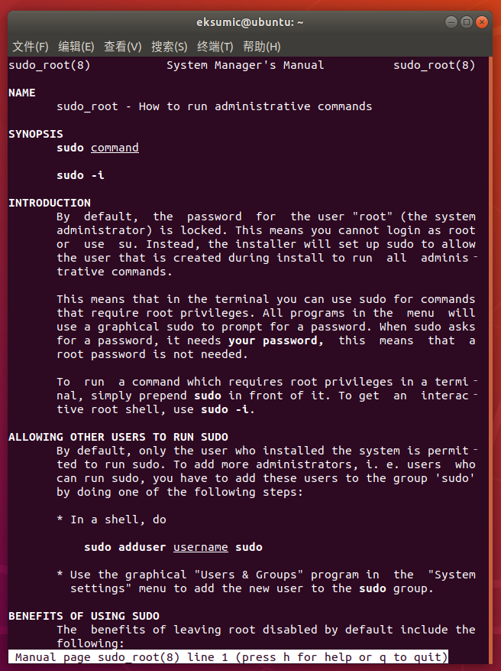Open the 搜索(S) menu
Screen dimensions: 501x671
[170, 47]
